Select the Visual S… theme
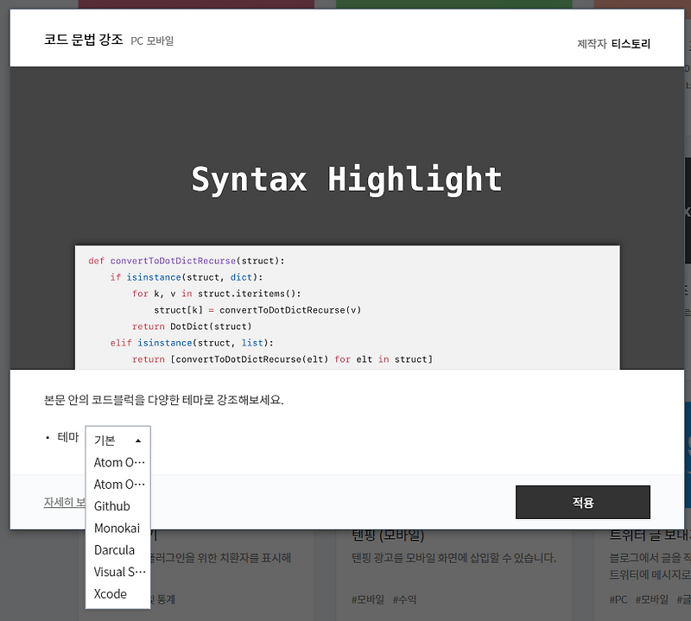This screenshot has width=691, height=621. click(119, 572)
